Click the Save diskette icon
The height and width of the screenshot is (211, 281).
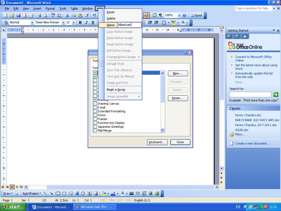coord(18,15)
